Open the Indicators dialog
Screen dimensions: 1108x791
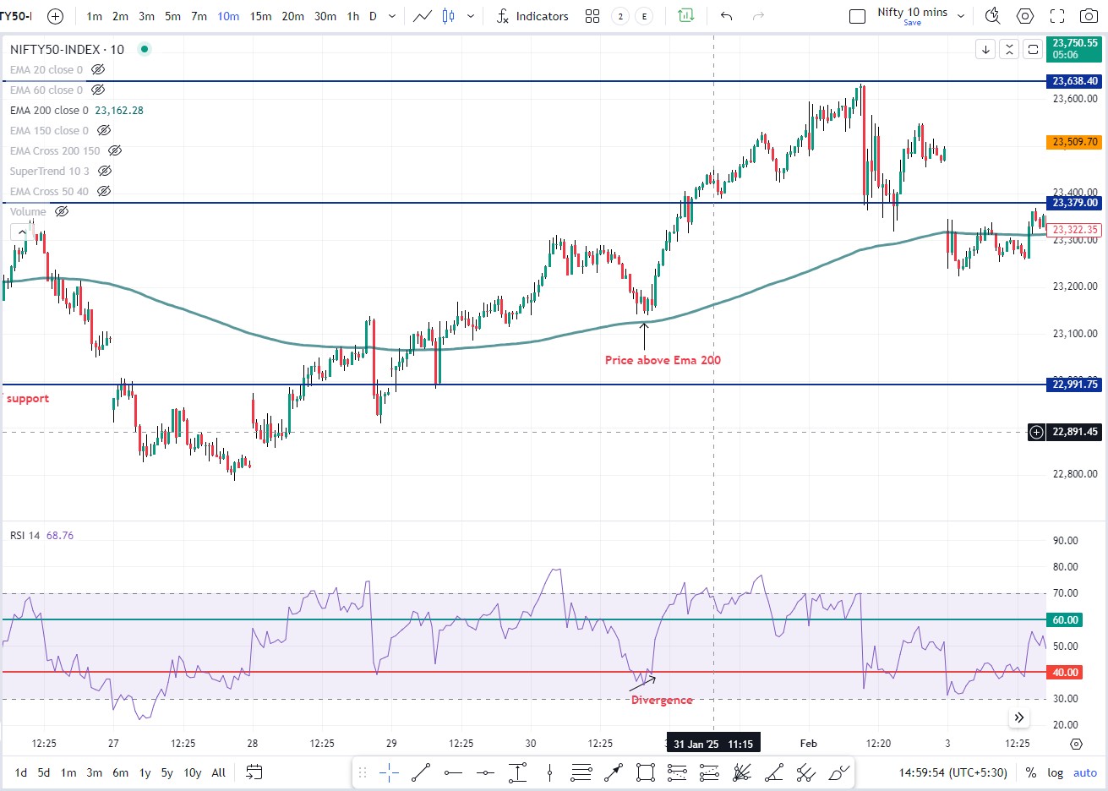coord(532,16)
